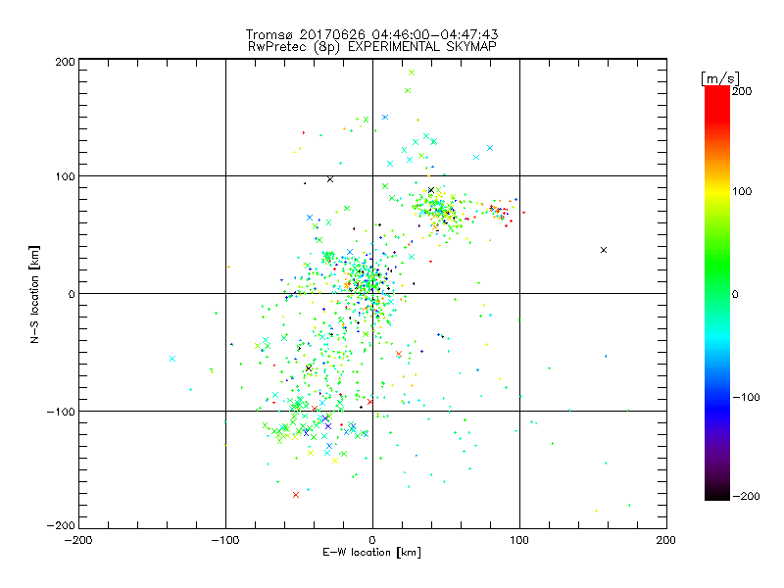Click the y-axis "200" tick label
Screen dimensions: 784x588
(x=66, y=62)
